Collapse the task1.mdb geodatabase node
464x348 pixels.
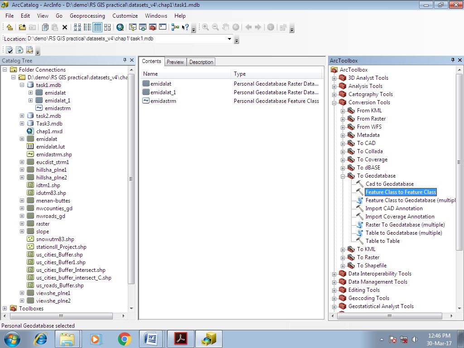(22, 85)
